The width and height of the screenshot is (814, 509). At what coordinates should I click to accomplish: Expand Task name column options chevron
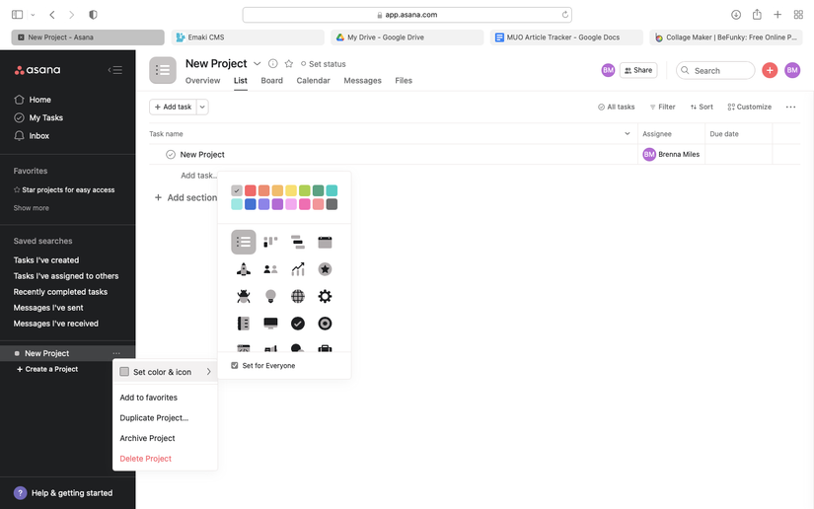pyautogui.click(x=628, y=134)
